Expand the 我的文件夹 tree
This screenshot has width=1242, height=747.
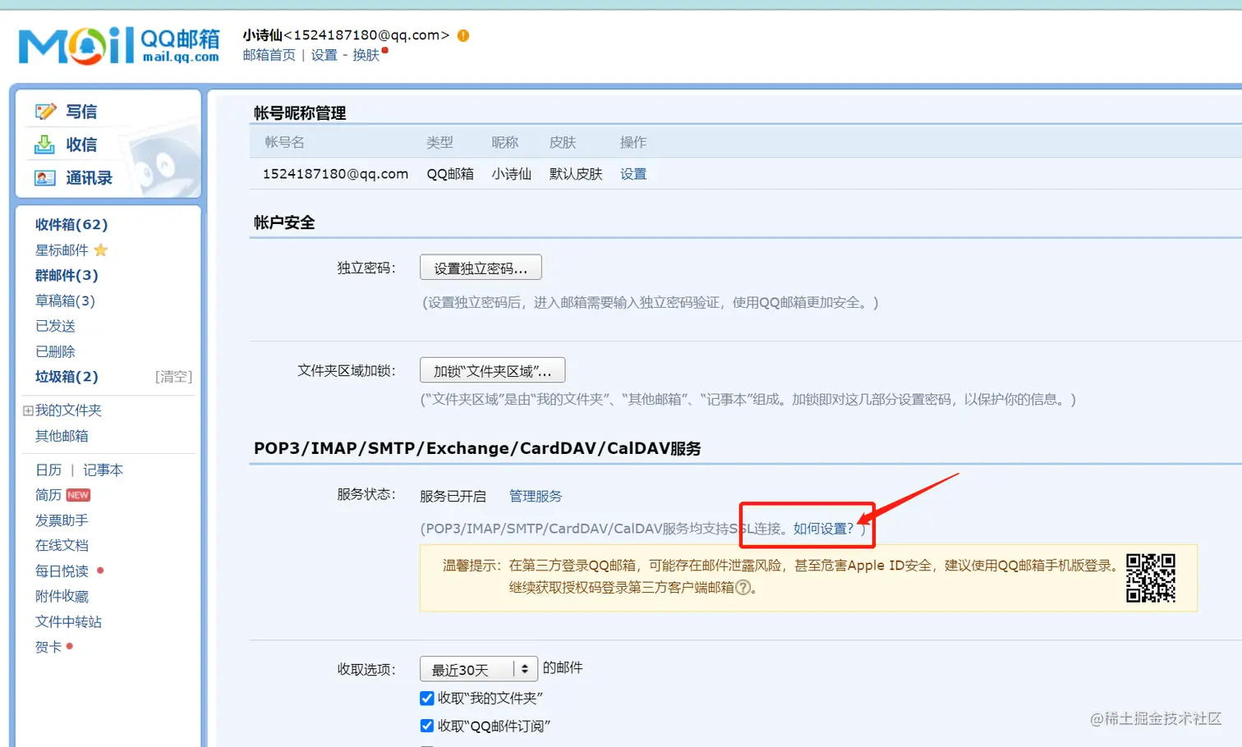28,410
